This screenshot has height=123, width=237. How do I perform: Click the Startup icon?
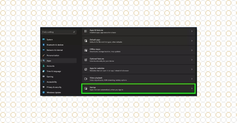coord(86,89)
